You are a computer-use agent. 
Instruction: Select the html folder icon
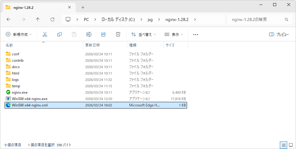tap(8, 73)
